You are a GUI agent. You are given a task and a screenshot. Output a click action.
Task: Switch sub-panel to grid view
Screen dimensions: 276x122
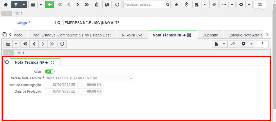coord(8,44)
